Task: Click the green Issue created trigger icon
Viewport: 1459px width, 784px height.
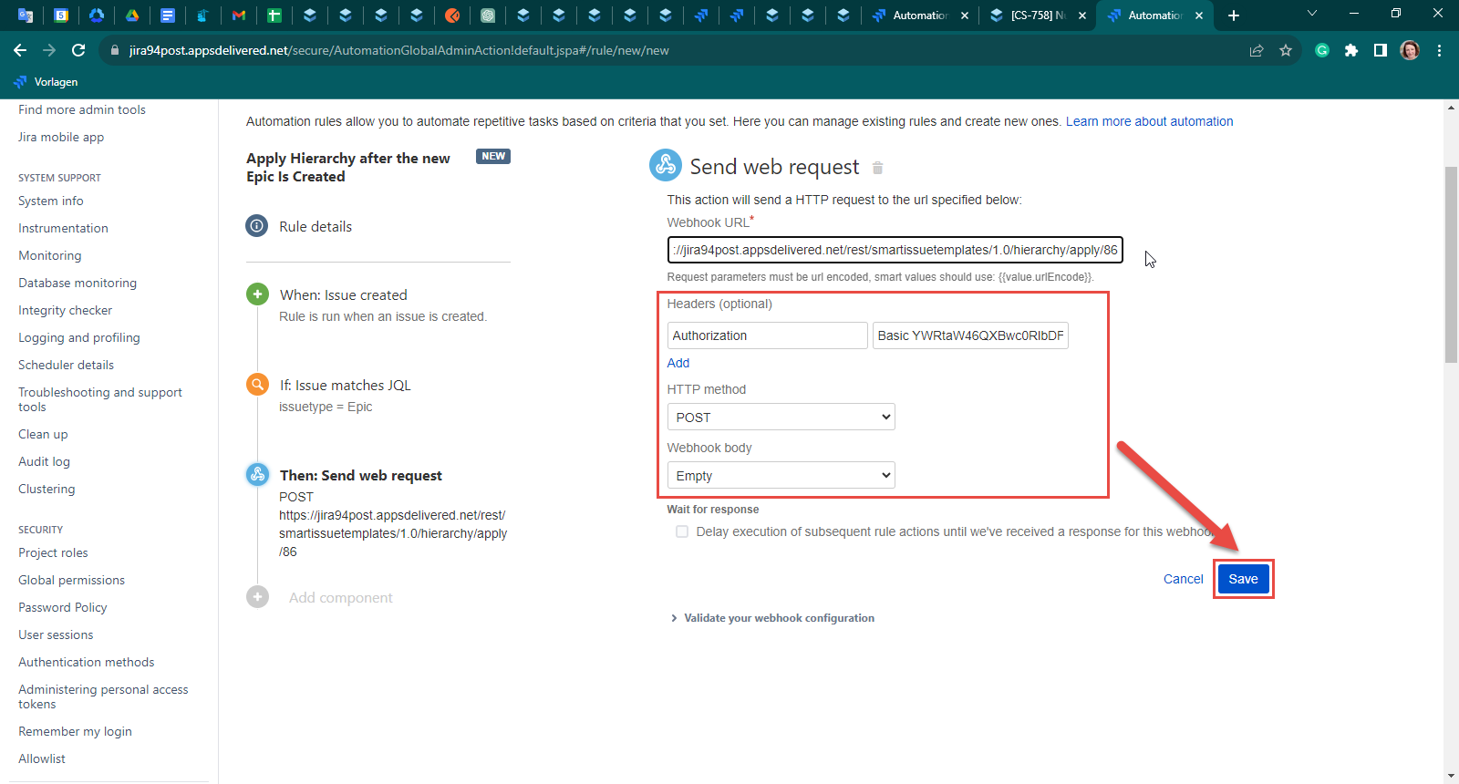Action: 257,294
